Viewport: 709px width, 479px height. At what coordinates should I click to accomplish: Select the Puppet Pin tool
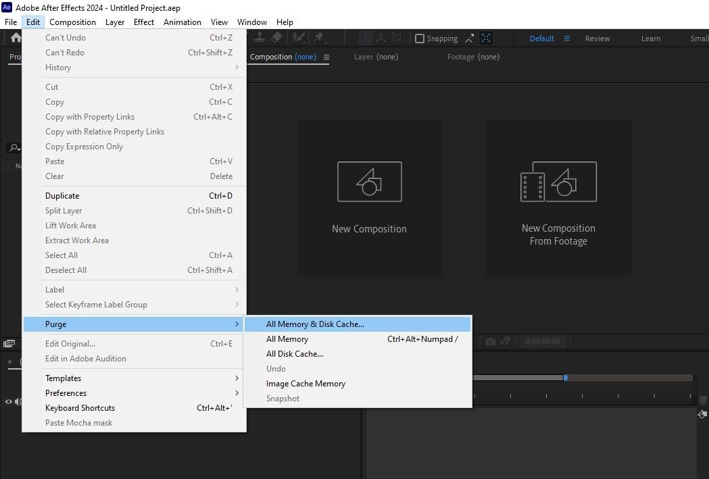point(319,39)
